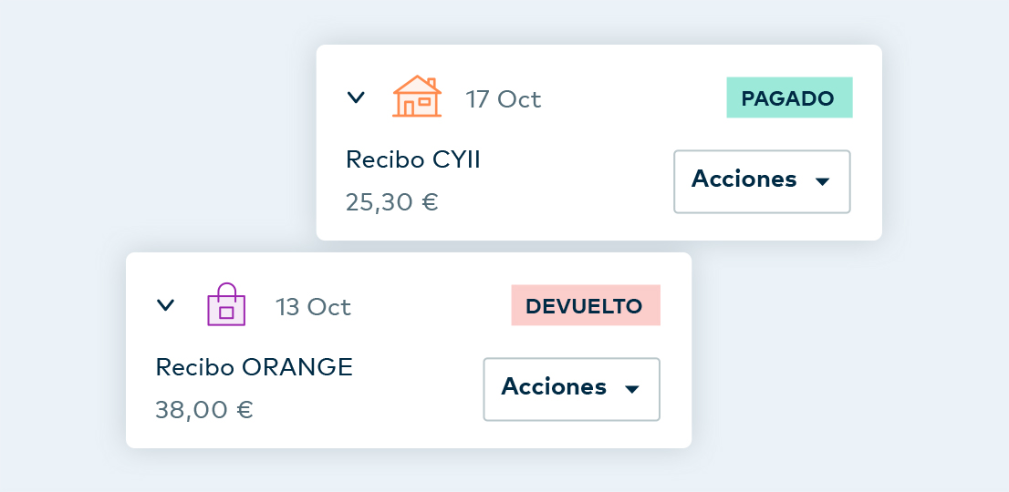
Task: Open Acciones dropdown for Recibo CYII
Action: coord(762,181)
